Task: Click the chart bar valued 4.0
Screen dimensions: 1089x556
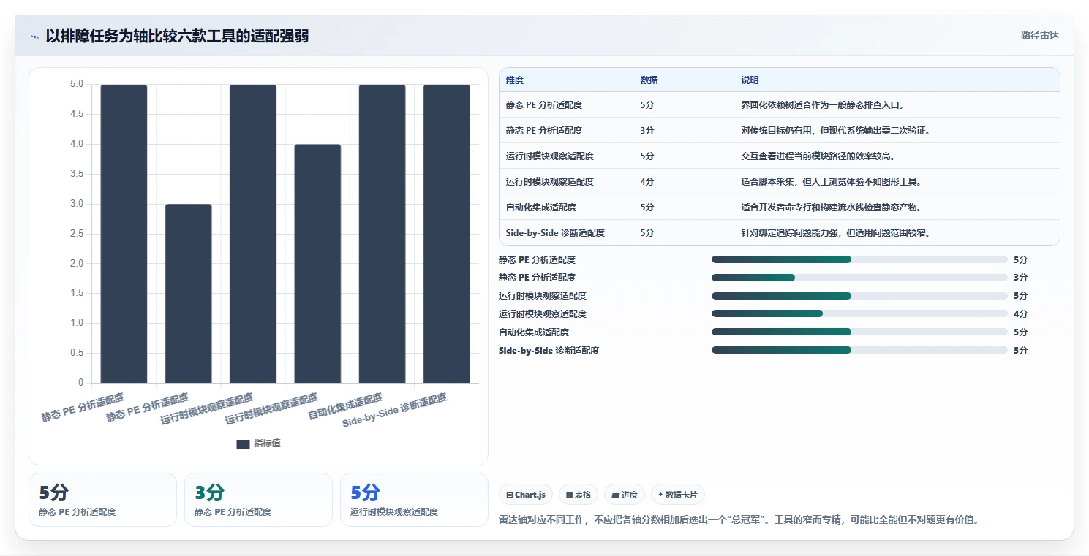Action: click(317, 263)
